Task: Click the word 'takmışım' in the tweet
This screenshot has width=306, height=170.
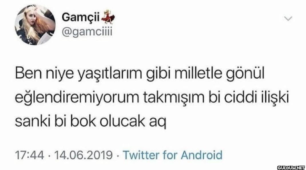Action: click(172, 98)
